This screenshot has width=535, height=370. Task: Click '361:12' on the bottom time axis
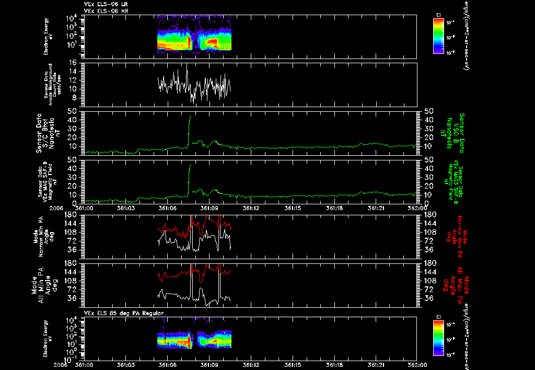point(251,365)
